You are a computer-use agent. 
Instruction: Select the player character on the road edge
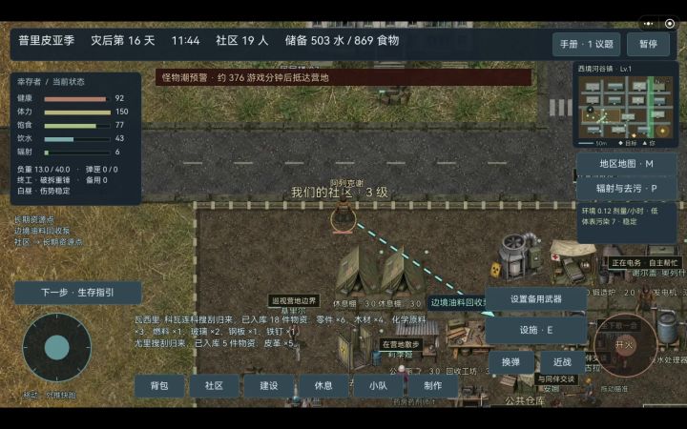tap(343, 214)
